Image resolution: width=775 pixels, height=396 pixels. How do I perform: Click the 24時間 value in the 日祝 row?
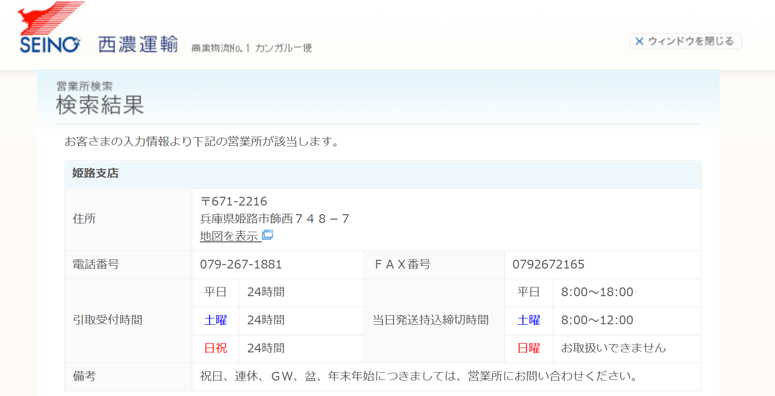(266, 348)
